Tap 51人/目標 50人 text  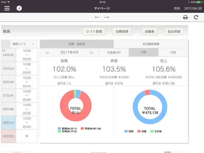pos(64,77)
